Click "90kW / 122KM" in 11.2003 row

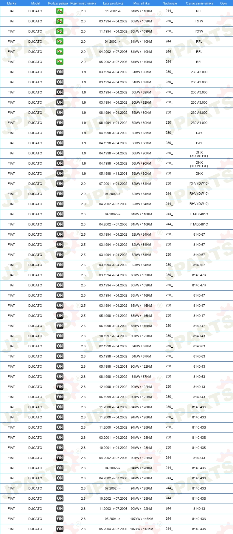pos(142,509)
